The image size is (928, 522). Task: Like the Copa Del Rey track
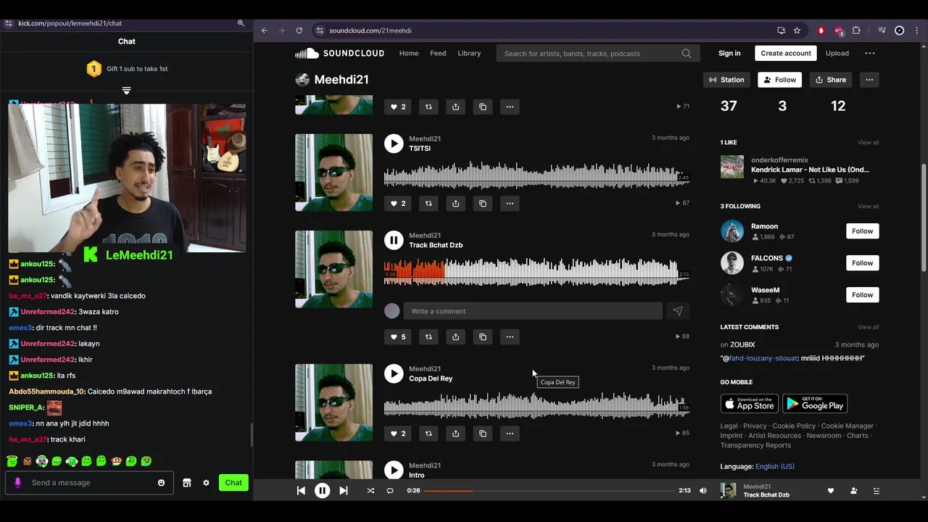point(398,434)
